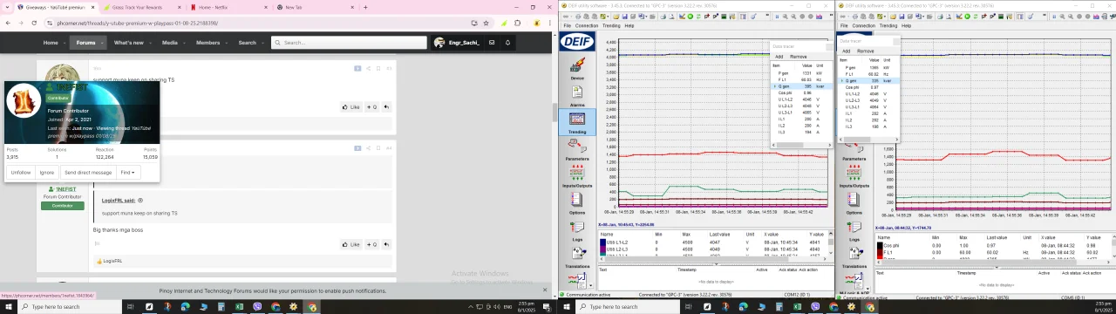
Task: Open Options in left DEIF window sidebar
Action: (x=577, y=203)
